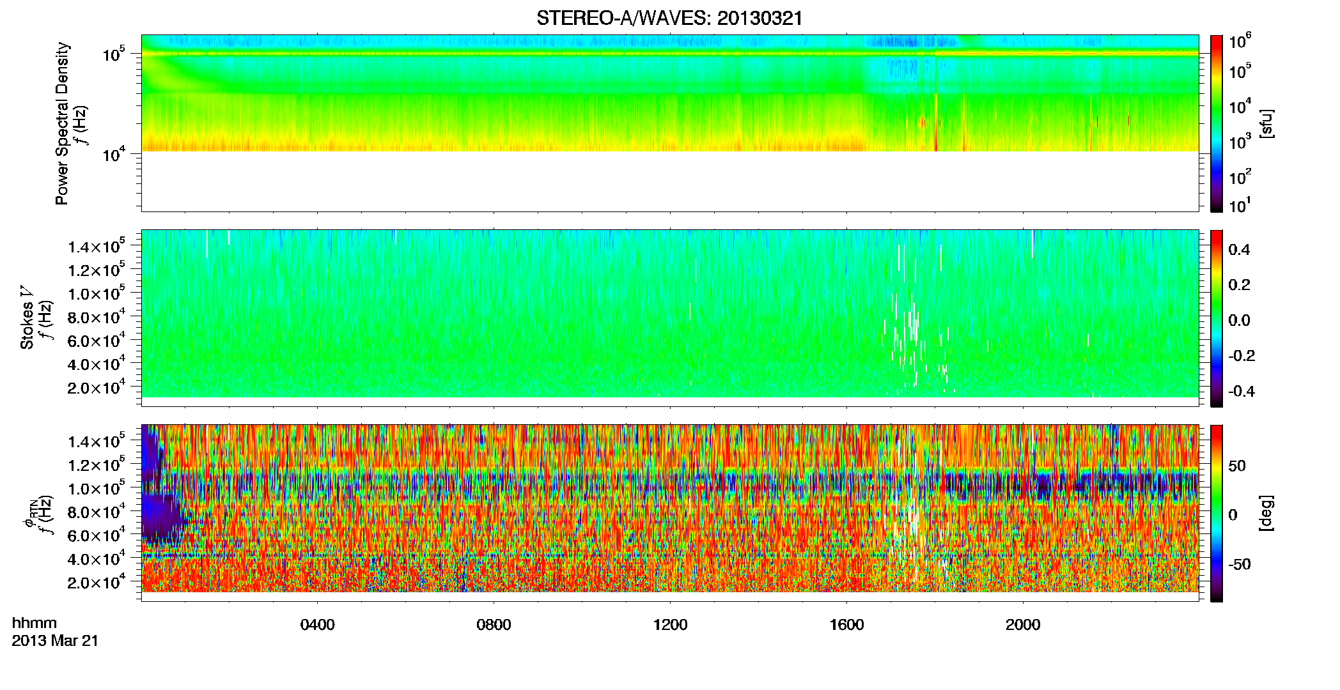Click 4.0×10^4 tick on φ RTN panel
The height and width of the screenshot is (690, 1340).
tap(97, 558)
